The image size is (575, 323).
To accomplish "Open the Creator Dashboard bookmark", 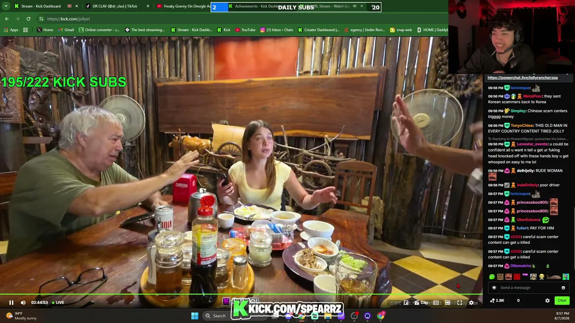I will [318, 30].
